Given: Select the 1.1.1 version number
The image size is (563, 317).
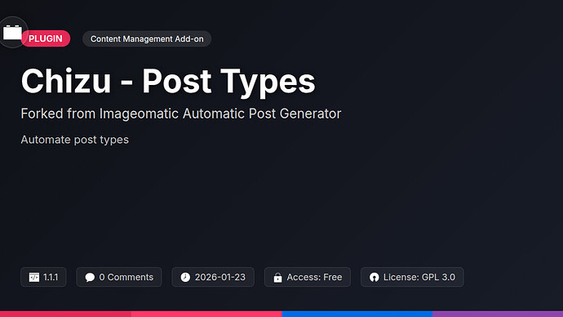Looking at the screenshot, I should coord(51,277).
